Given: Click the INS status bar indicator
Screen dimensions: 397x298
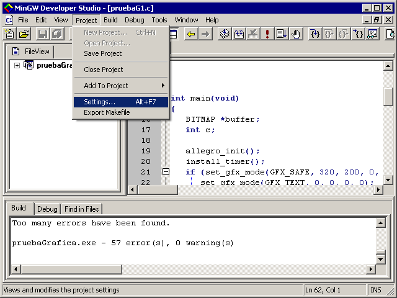Looking at the screenshot, I should (x=376, y=290).
